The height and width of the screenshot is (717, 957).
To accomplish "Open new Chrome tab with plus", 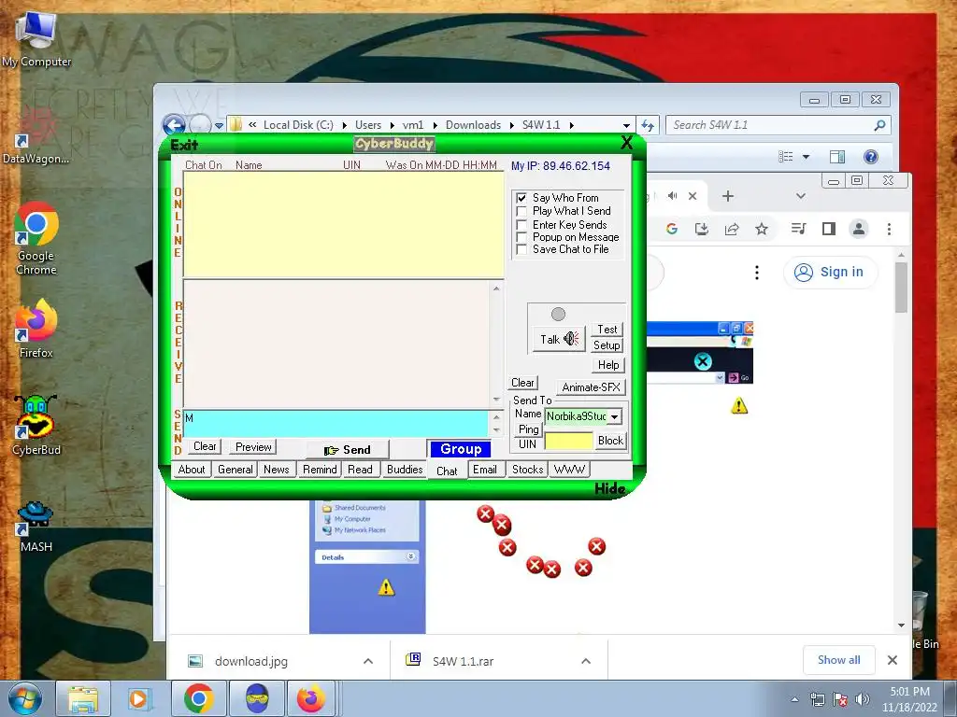I will tap(727, 196).
